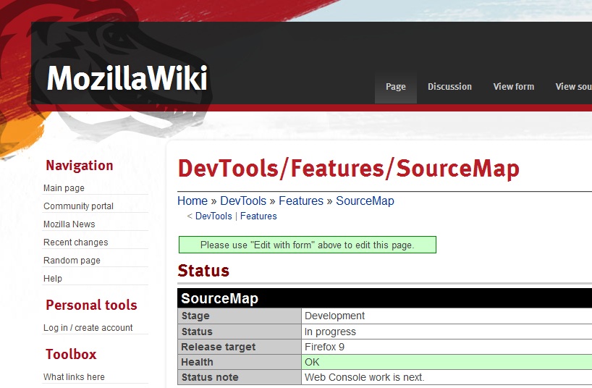Viewport: 592px width, 388px height.
Task: Open the Page tab
Action: (396, 87)
